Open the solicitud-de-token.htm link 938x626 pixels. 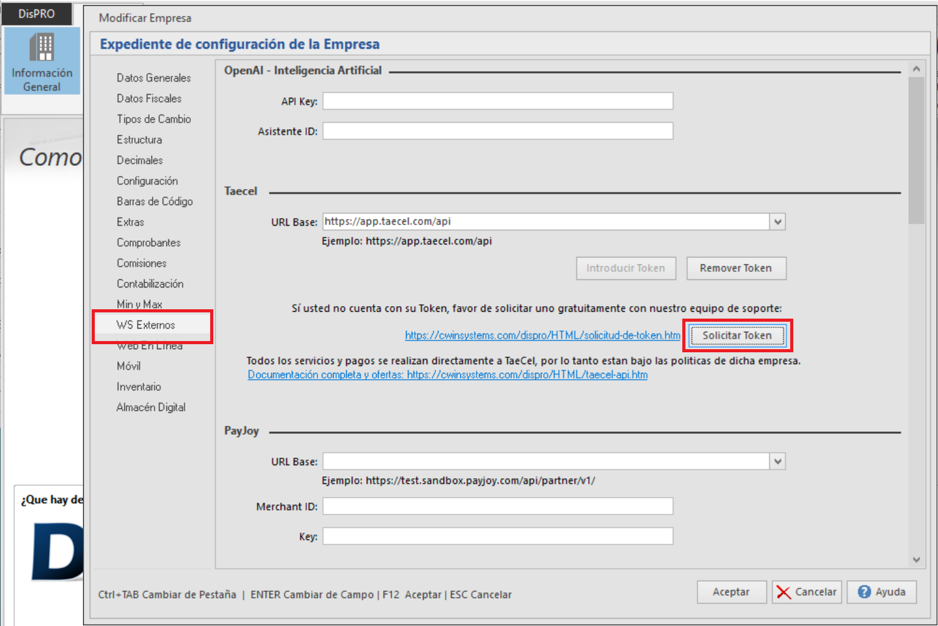point(543,335)
